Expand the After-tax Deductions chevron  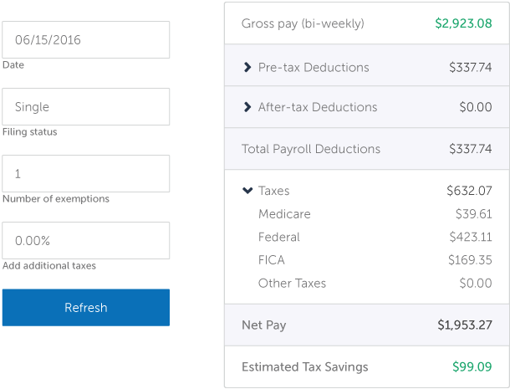(x=247, y=107)
